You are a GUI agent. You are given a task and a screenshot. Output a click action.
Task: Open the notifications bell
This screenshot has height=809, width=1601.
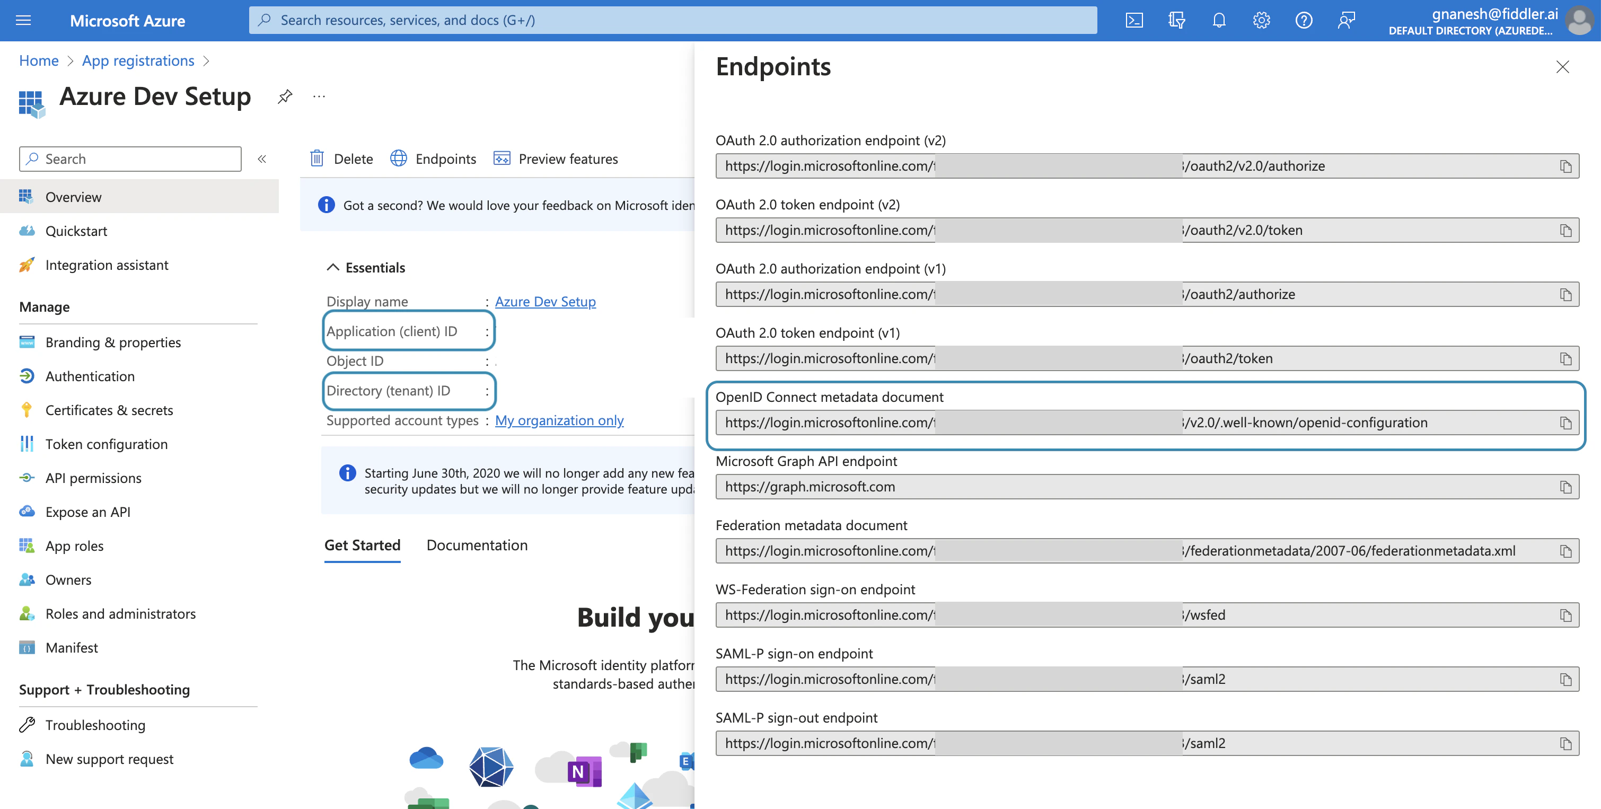(x=1219, y=21)
